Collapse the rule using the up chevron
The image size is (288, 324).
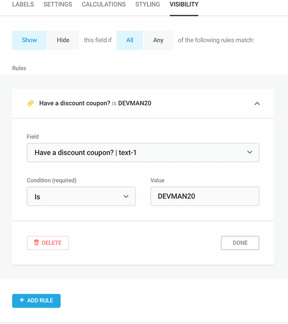(257, 104)
